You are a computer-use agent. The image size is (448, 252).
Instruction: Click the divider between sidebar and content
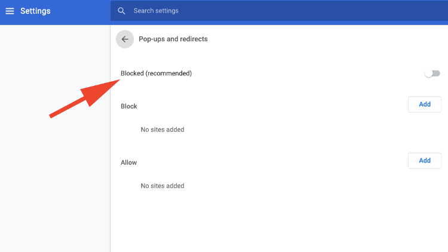[x=111, y=139]
